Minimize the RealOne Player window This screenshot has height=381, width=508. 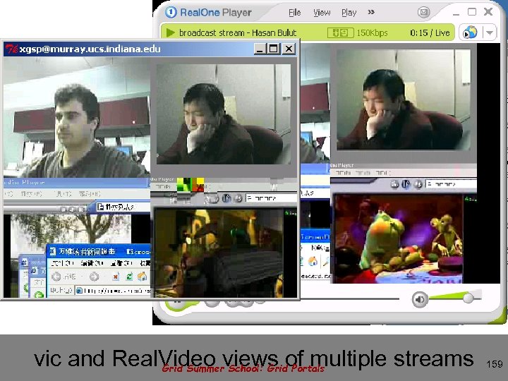pos(456,13)
